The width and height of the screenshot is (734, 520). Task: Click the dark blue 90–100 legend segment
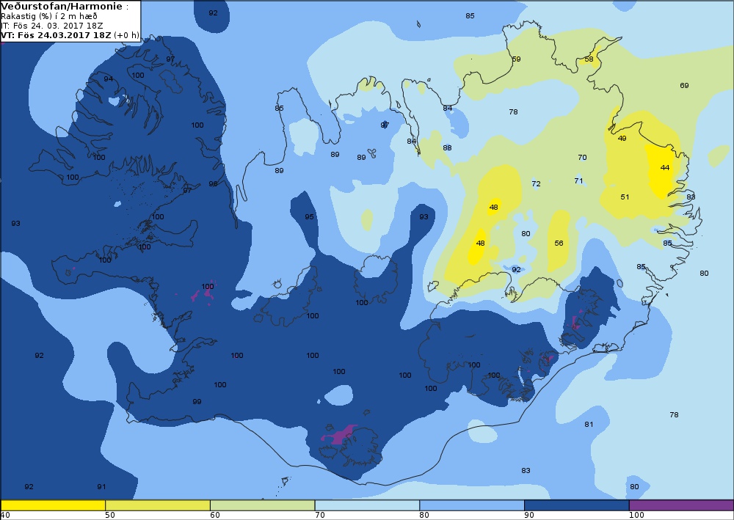click(577, 505)
